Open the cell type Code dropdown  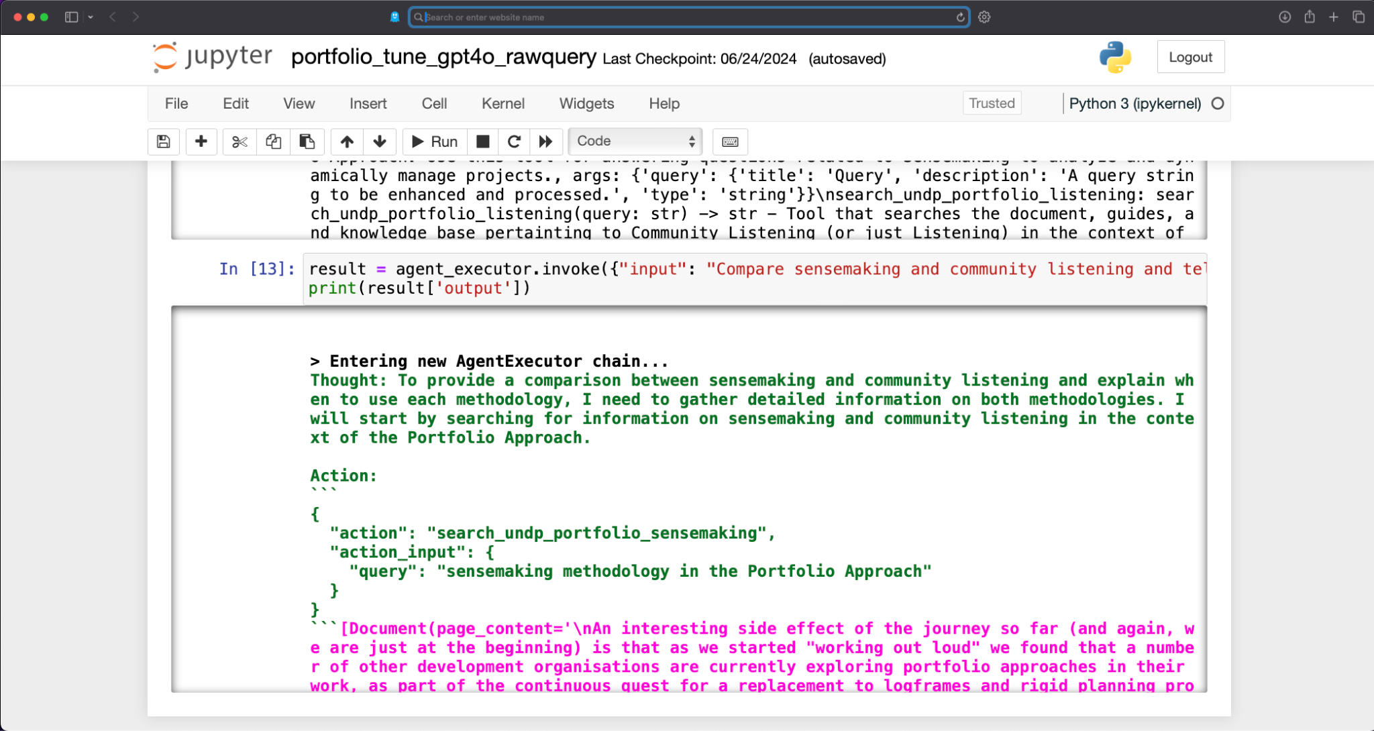pyautogui.click(x=635, y=142)
